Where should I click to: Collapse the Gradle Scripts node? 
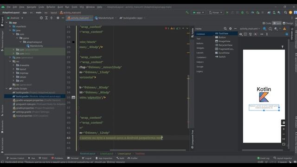tap(6, 89)
